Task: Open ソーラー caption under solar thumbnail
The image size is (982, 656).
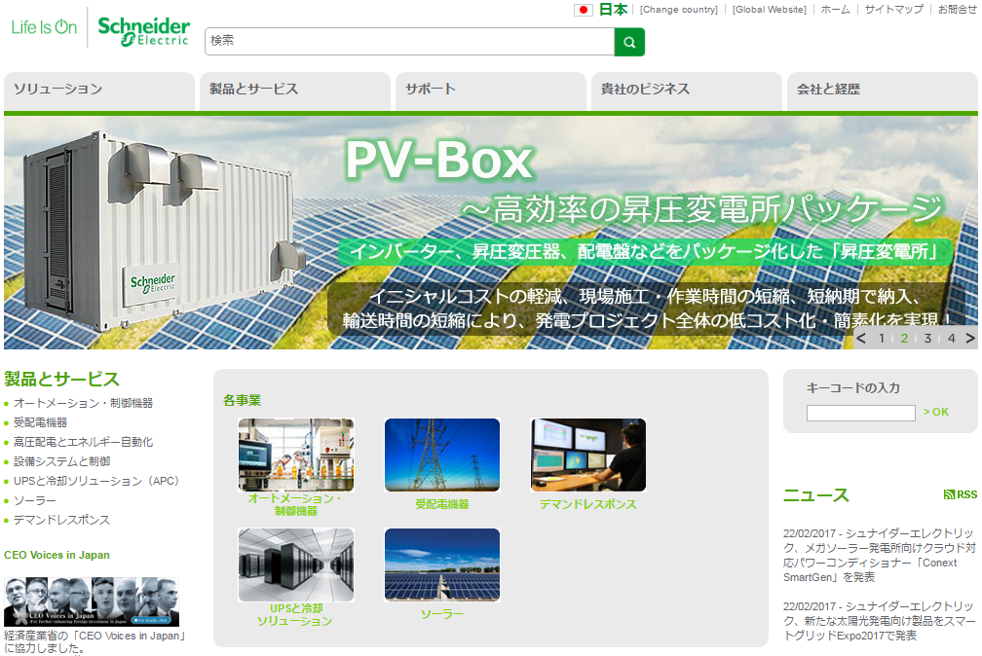Action: (x=442, y=615)
